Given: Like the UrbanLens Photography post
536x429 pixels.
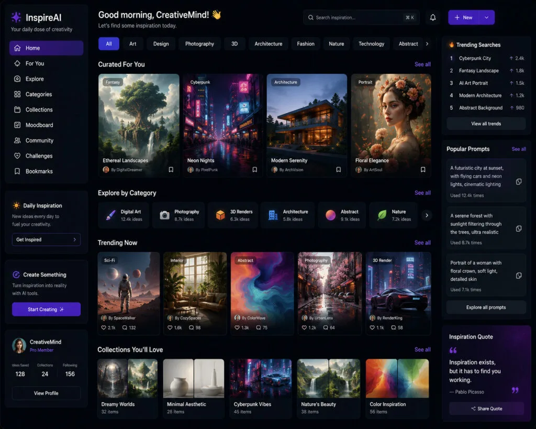Looking at the screenshot, I should 304,327.
